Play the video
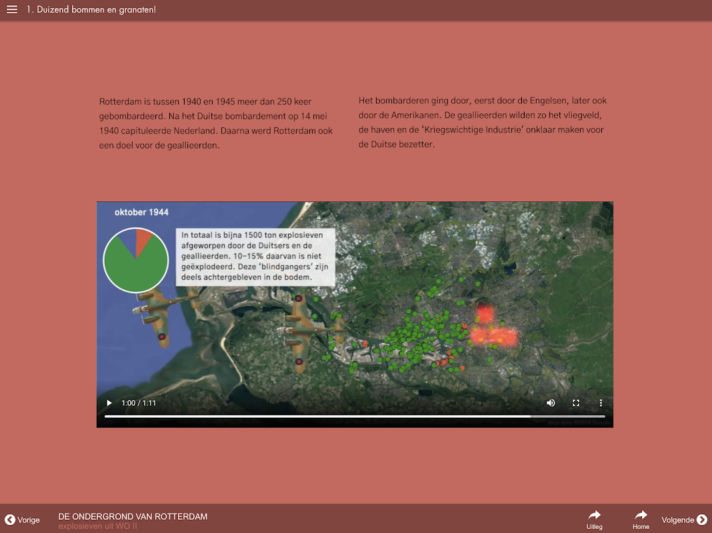The height and width of the screenshot is (533, 712). [109, 403]
